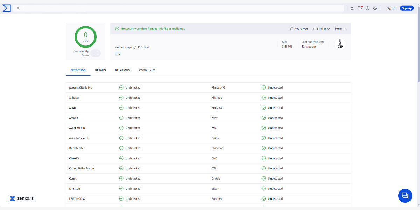Viewport: 420px width, 210px height.
Task: Click the Acronis Undetected check icon
Action: pyautogui.click(x=121, y=87)
